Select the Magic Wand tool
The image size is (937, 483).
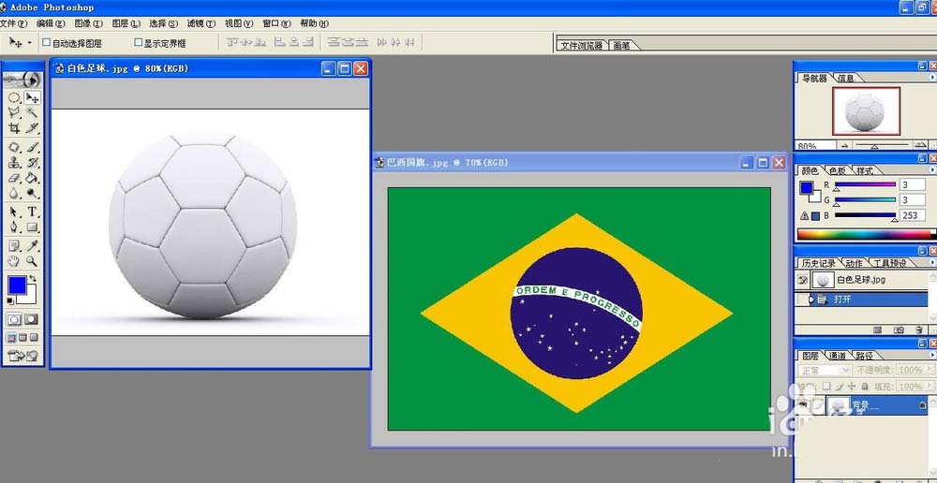(32, 112)
